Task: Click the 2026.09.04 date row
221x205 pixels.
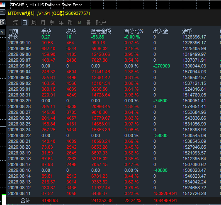Action: [19, 72]
